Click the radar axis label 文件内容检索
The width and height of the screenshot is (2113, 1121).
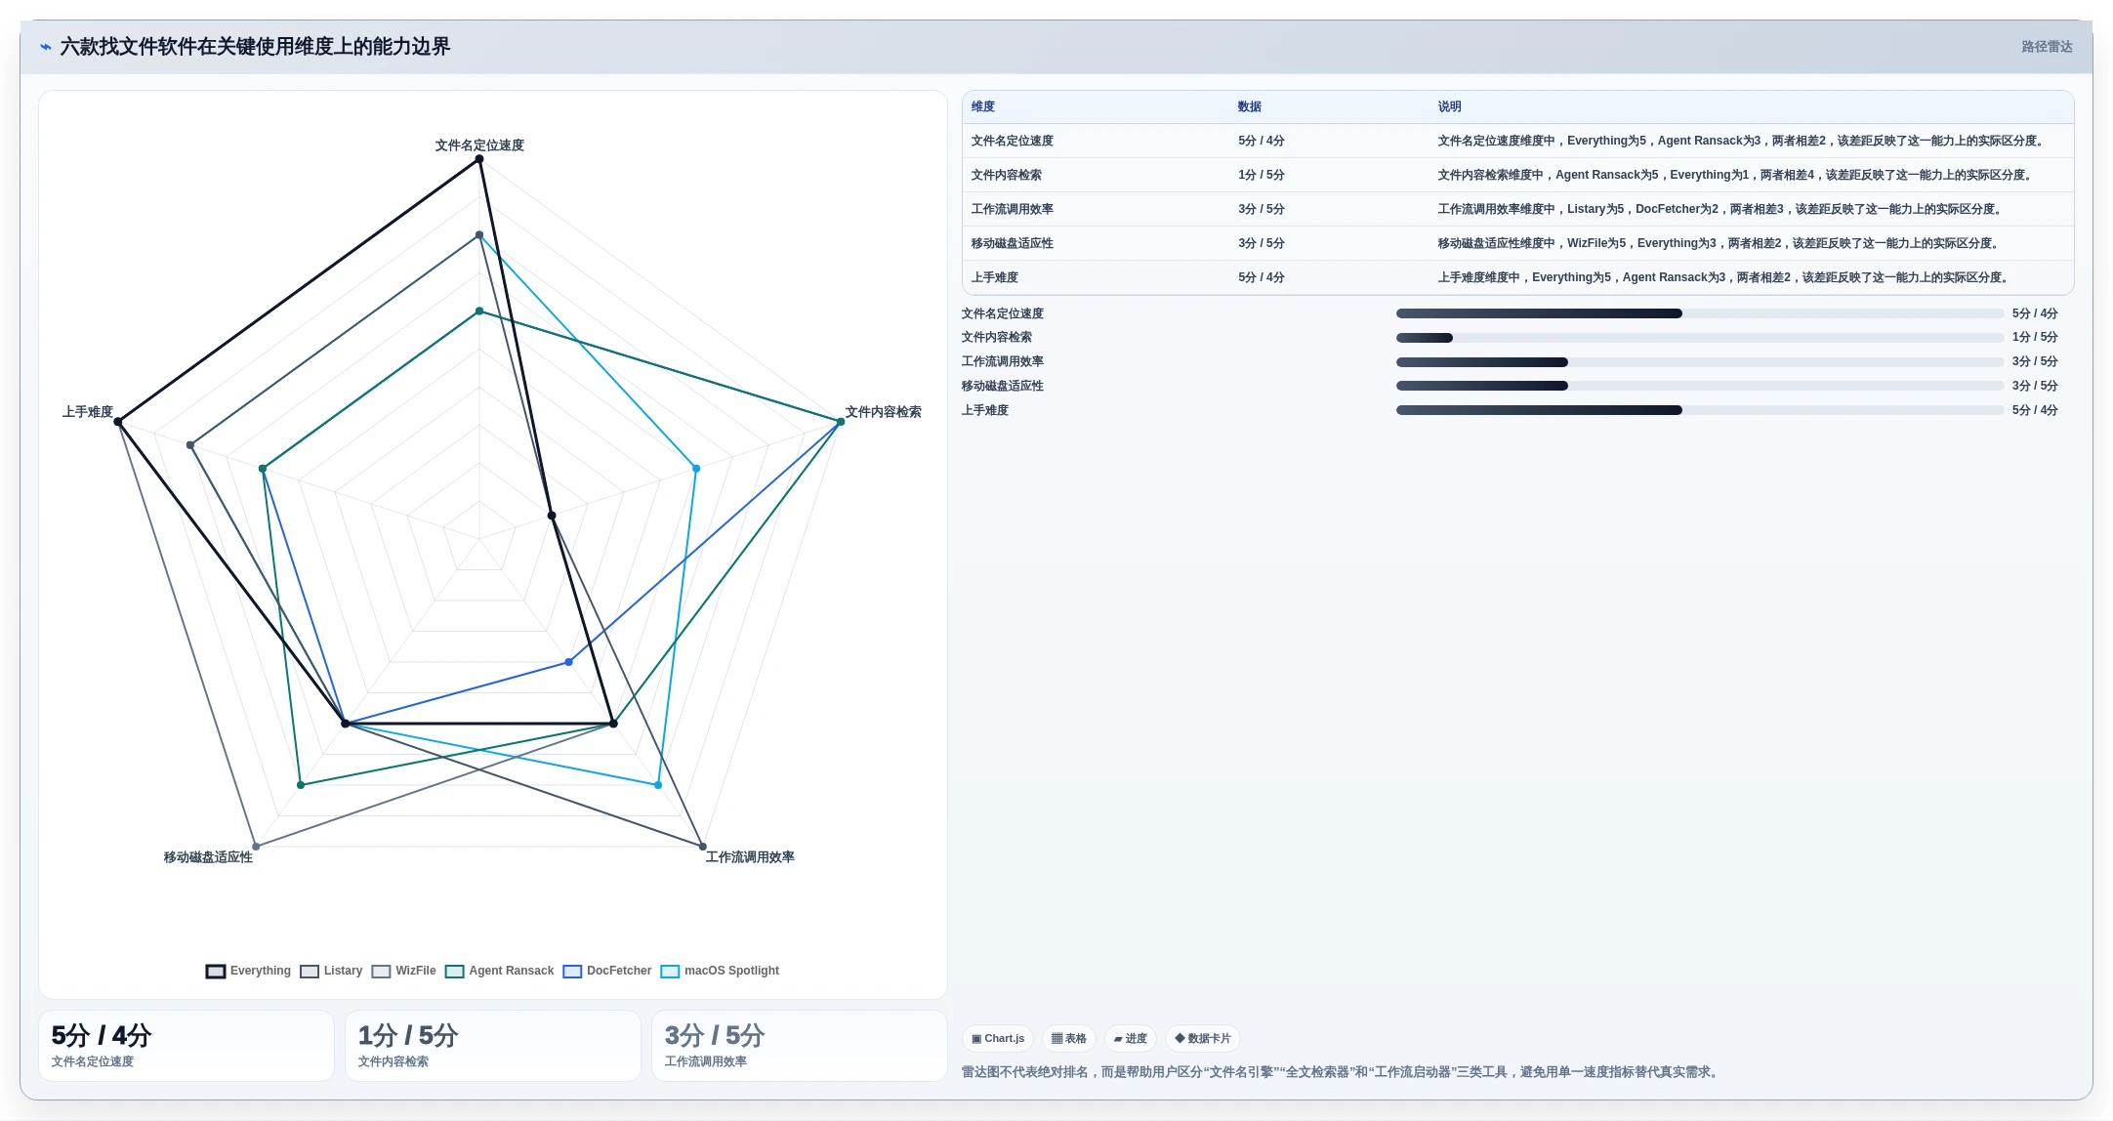pos(883,412)
